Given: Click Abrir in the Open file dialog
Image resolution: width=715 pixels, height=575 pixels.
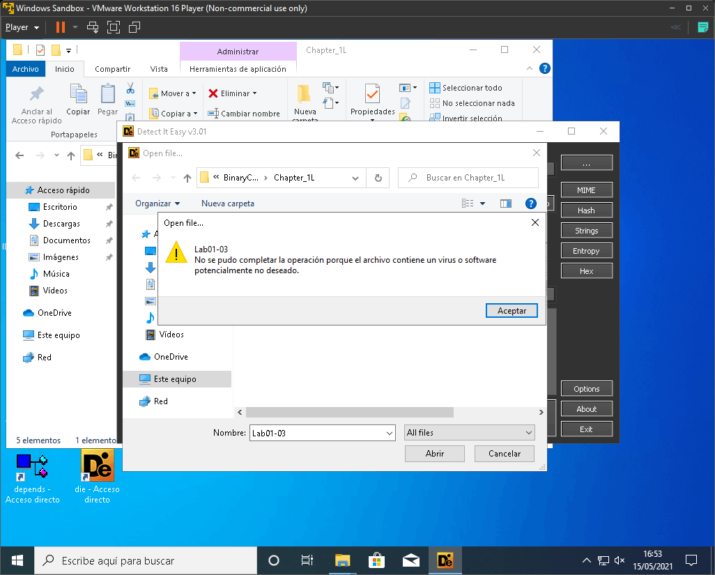Looking at the screenshot, I should (x=435, y=454).
